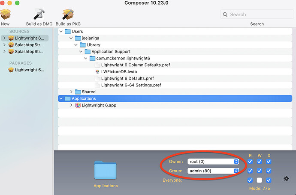Toggle Everyone execute permission checkbox
Viewport: 296px width, 195px height.
click(269, 180)
